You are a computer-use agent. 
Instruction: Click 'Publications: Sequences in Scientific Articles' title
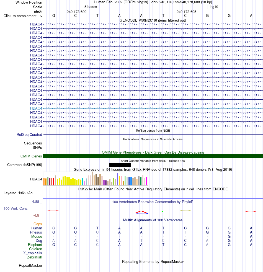(x=153, y=139)
